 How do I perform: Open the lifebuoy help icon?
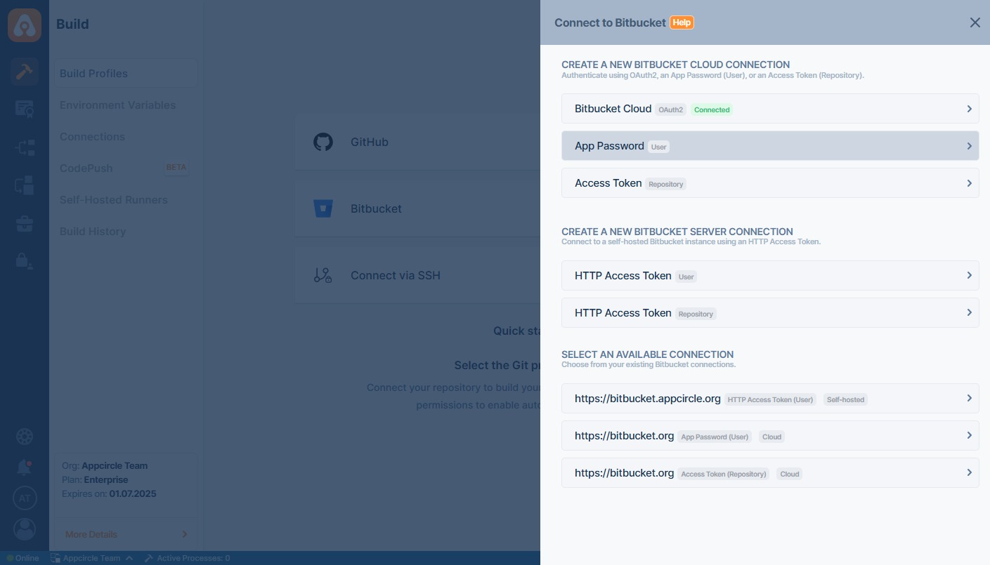tap(25, 436)
